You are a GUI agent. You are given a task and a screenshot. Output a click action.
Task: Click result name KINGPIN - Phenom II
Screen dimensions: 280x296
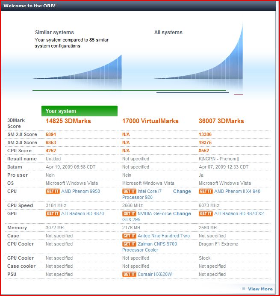(x=219, y=159)
